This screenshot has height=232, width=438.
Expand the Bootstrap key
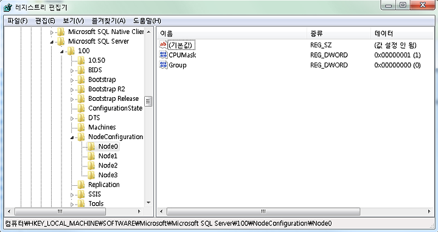click(72, 80)
